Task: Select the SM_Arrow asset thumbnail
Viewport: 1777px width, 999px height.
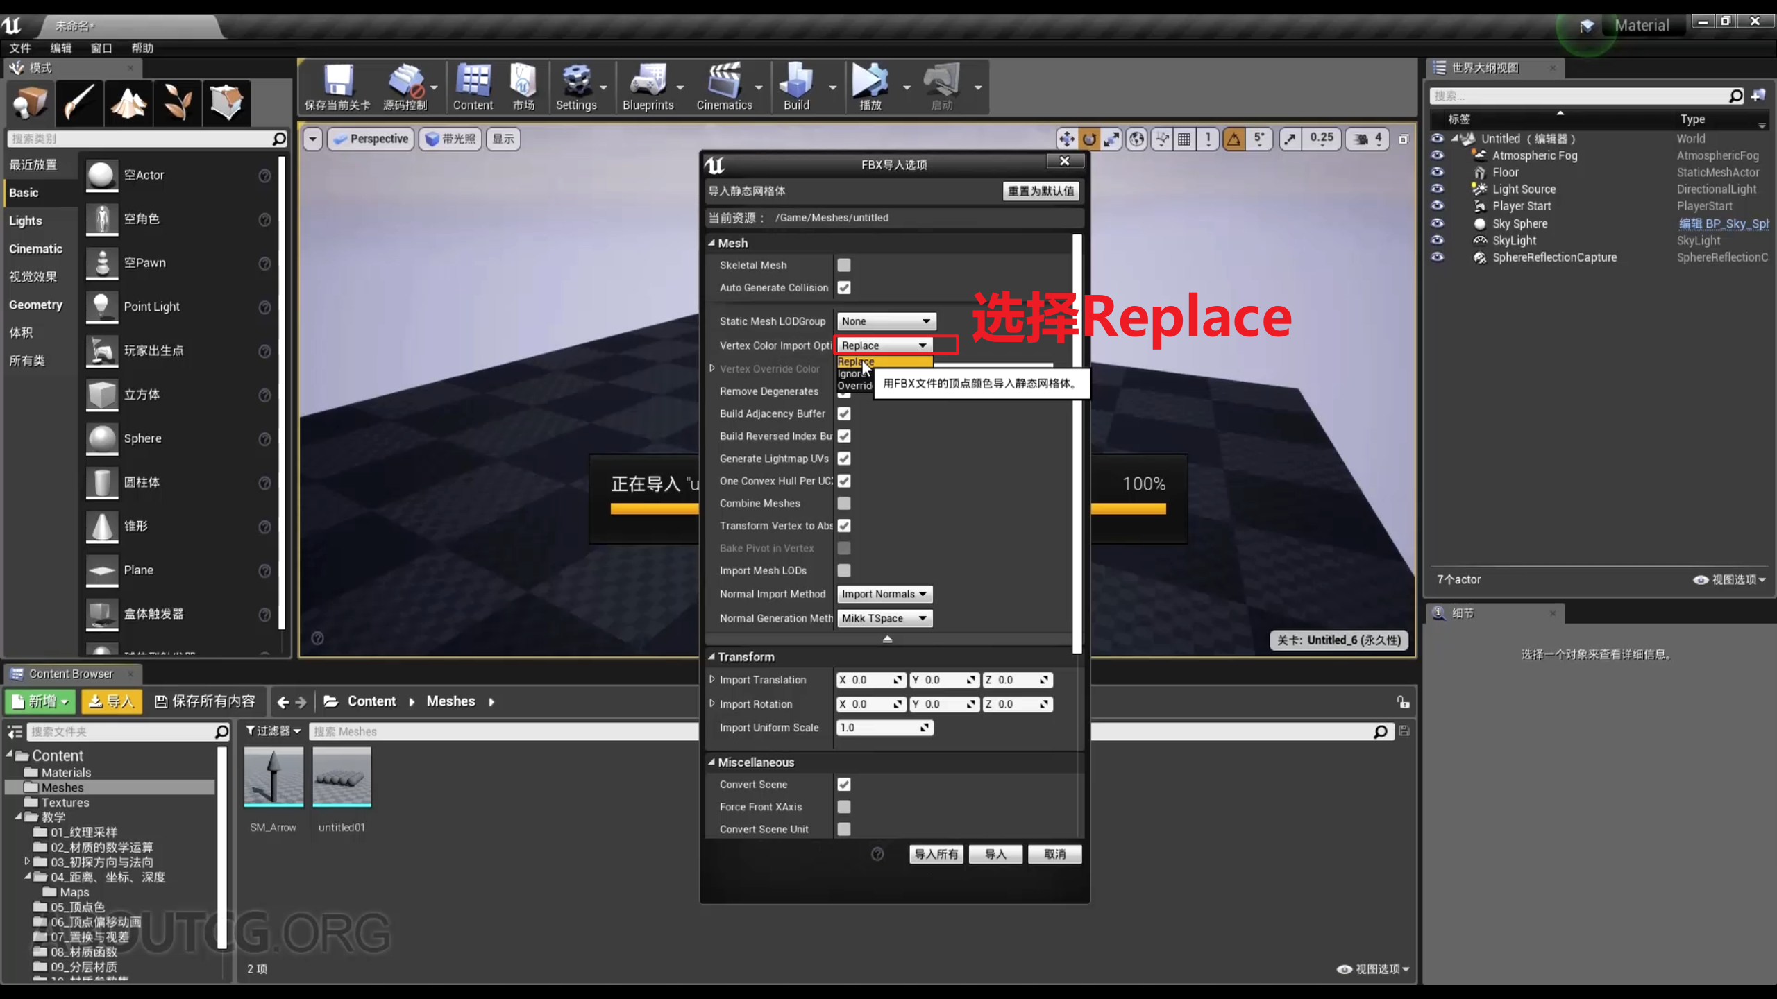Action: tap(273, 776)
